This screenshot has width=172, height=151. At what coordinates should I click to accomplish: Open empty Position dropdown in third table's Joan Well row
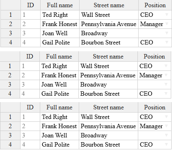pos(166,135)
